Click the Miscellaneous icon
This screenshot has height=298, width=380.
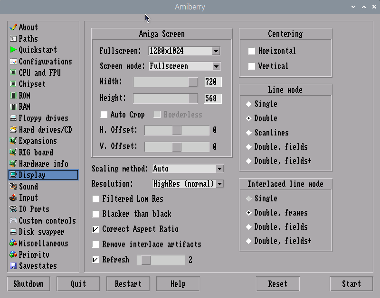[x=13, y=243]
